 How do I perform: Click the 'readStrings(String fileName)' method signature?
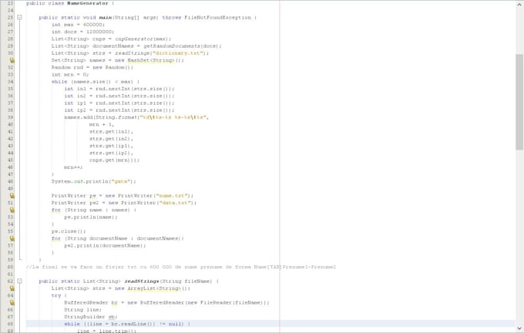pos(169,281)
